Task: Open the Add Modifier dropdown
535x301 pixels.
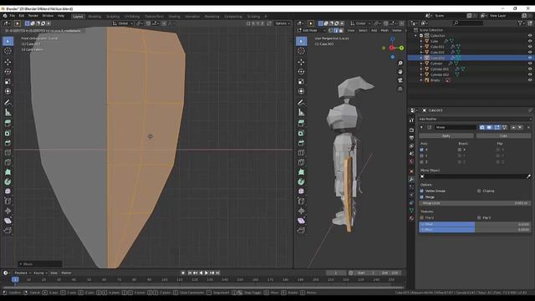Action: coord(475,119)
